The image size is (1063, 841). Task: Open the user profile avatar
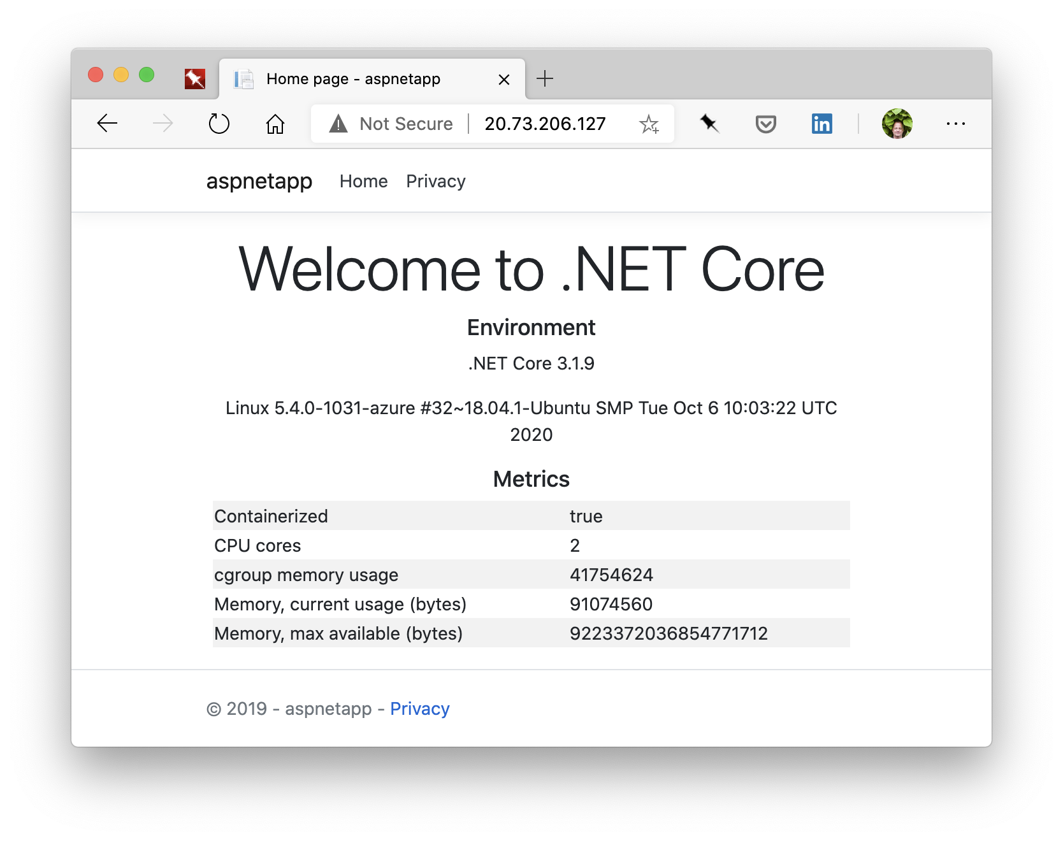point(897,123)
